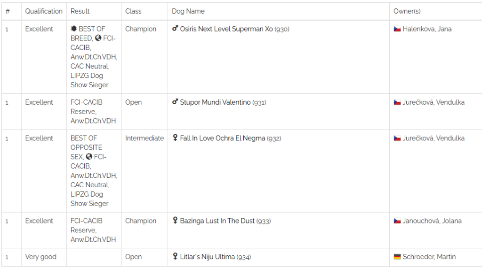Image resolution: width=482 pixels, height=268 pixels.
Task: Click the Czech flag next to Halenkova, Jana
Action: (397, 29)
